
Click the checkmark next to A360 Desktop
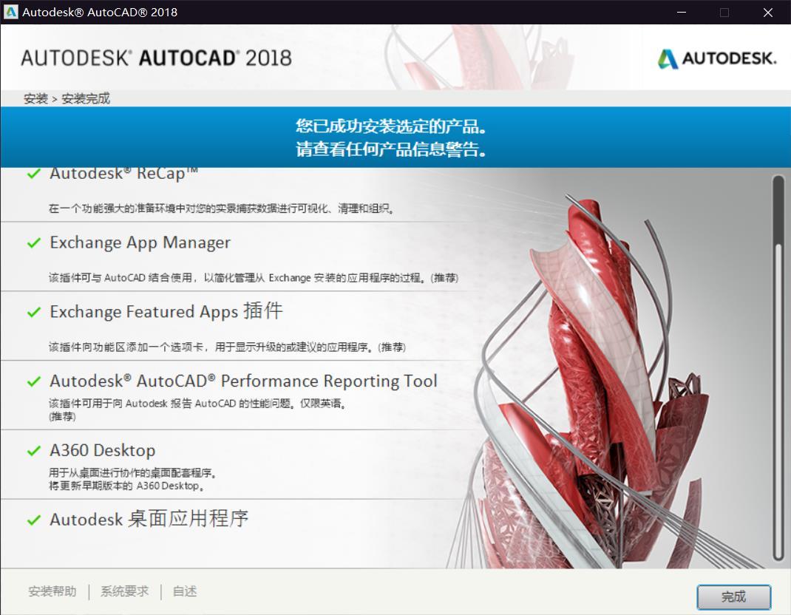[x=34, y=450]
